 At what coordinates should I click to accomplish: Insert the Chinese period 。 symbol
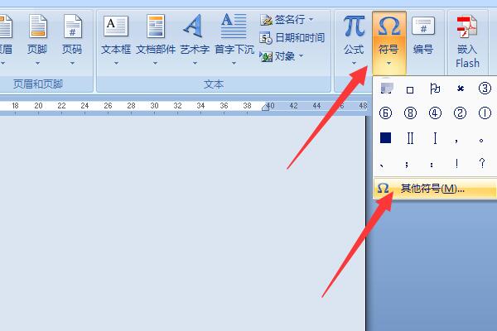pos(481,140)
